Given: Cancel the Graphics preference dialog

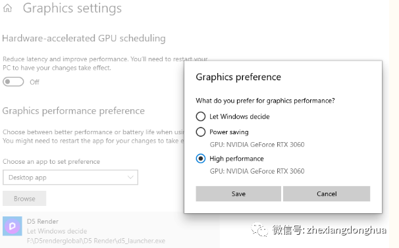Looking at the screenshot, I should [327, 194].
